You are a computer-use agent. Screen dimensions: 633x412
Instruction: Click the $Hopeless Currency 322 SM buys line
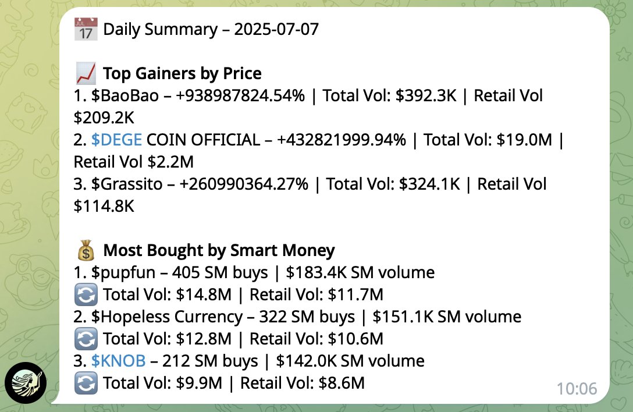(x=297, y=317)
